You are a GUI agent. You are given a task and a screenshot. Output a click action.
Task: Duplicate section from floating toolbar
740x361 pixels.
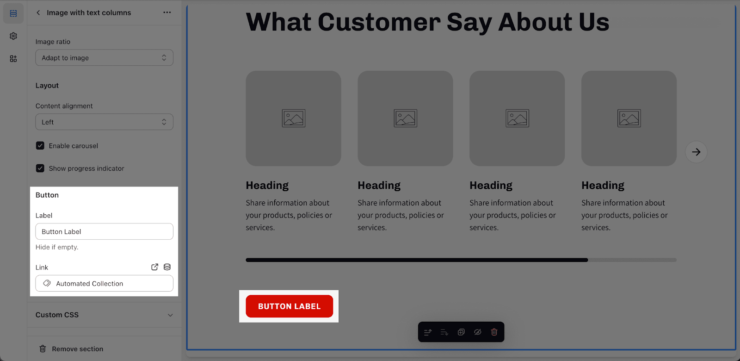(461, 332)
